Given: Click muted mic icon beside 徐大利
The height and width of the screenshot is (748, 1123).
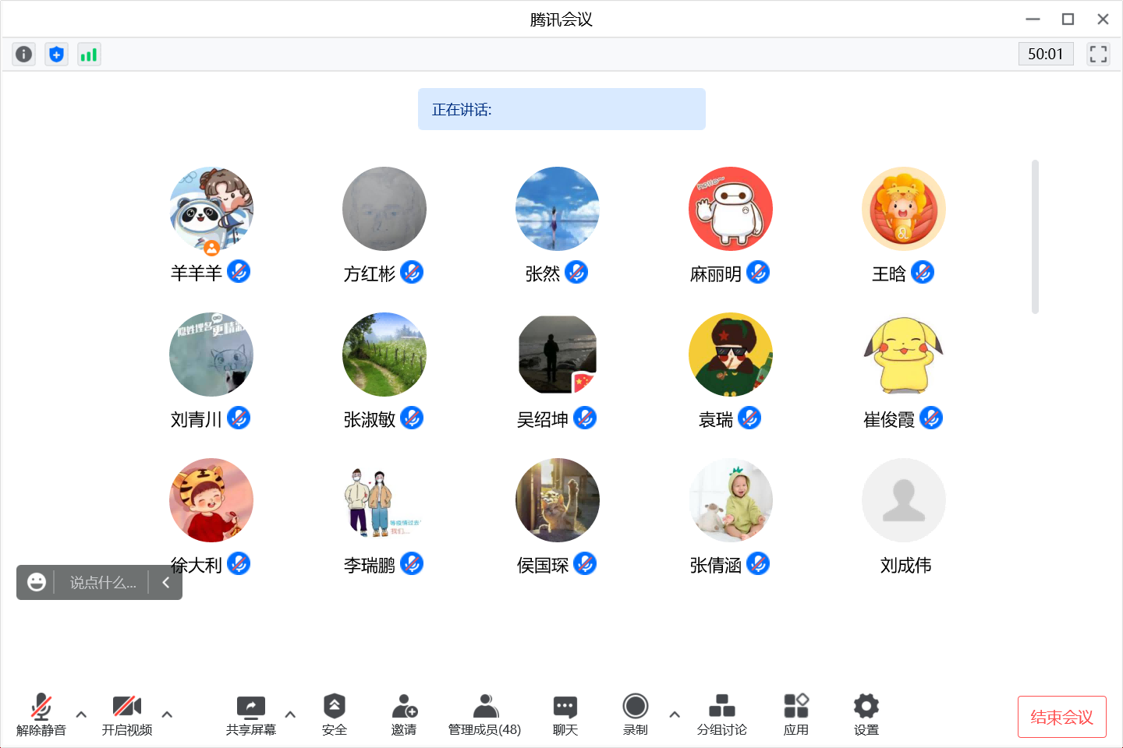Looking at the screenshot, I should point(239,563).
